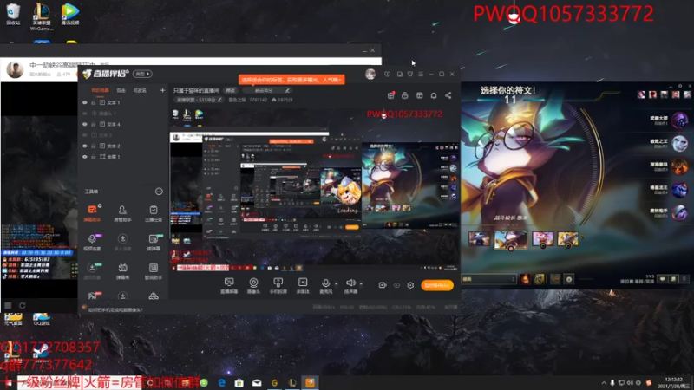The width and height of the screenshot is (694, 390).
Task: Toggle preview eye icon near settings gear
Action: [x=396, y=285]
